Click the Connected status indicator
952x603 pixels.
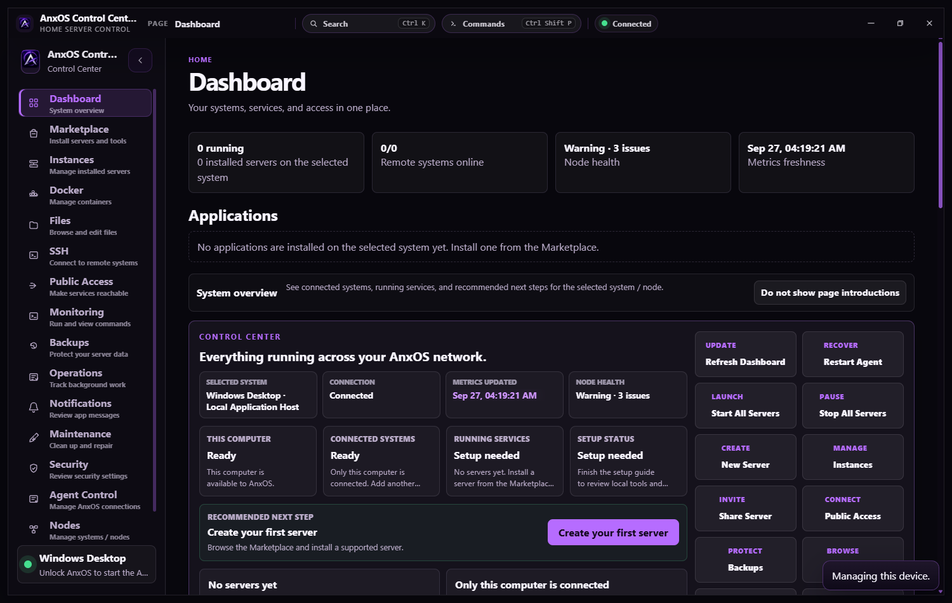pyautogui.click(x=626, y=23)
